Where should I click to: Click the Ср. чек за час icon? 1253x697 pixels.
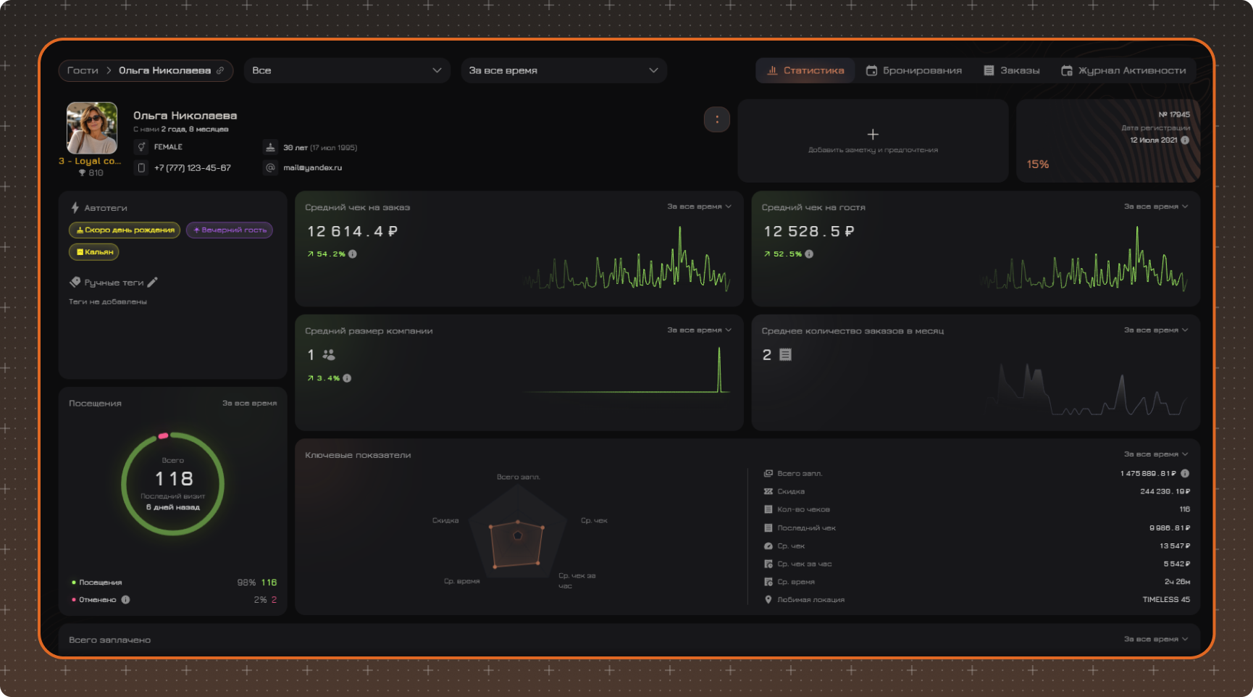coord(768,564)
